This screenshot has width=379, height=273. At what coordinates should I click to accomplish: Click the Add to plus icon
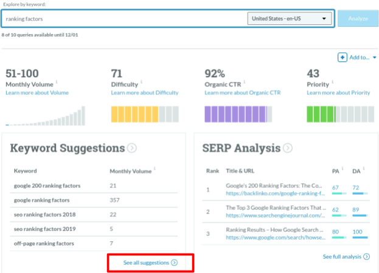point(342,57)
